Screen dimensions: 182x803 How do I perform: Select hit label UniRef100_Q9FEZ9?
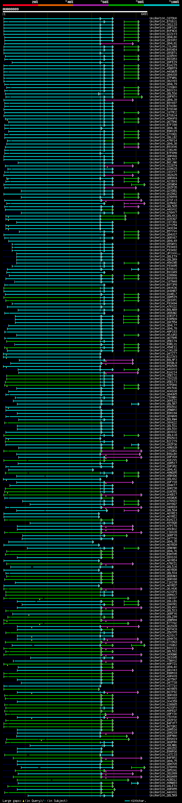point(163,62)
